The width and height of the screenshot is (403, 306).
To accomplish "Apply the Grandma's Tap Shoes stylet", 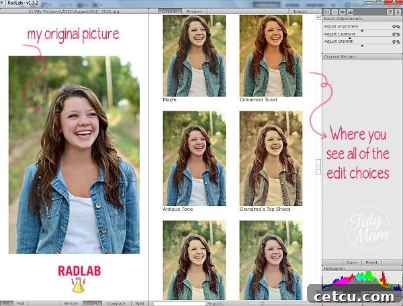I will 271,158.
